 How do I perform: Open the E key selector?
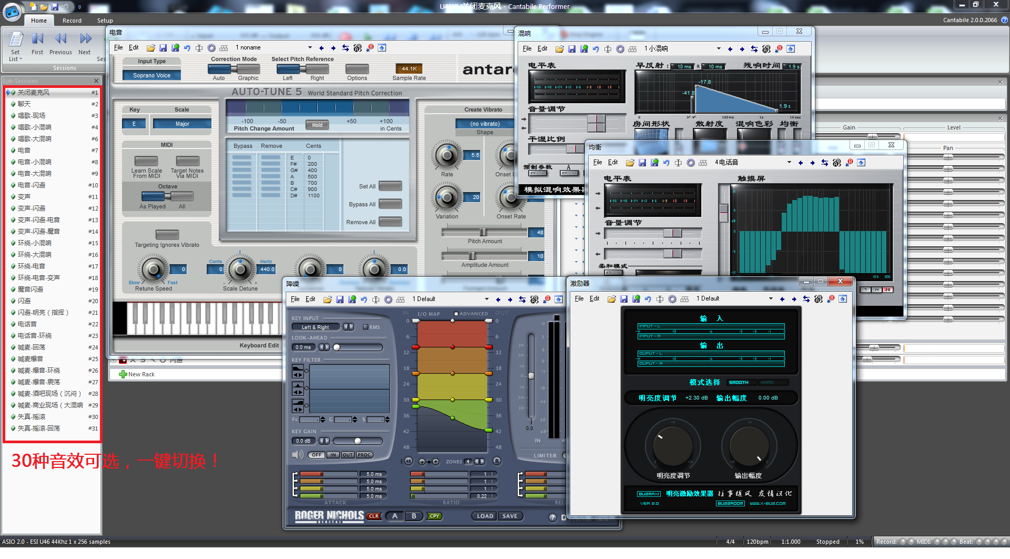pyautogui.click(x=134, y=124)
